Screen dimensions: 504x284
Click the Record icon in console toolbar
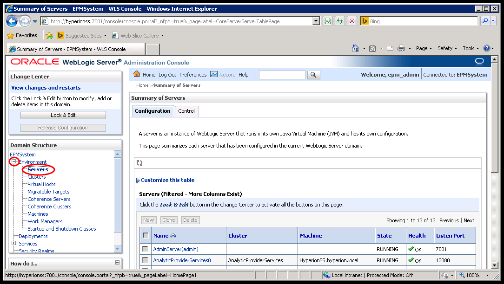(214, 74)
